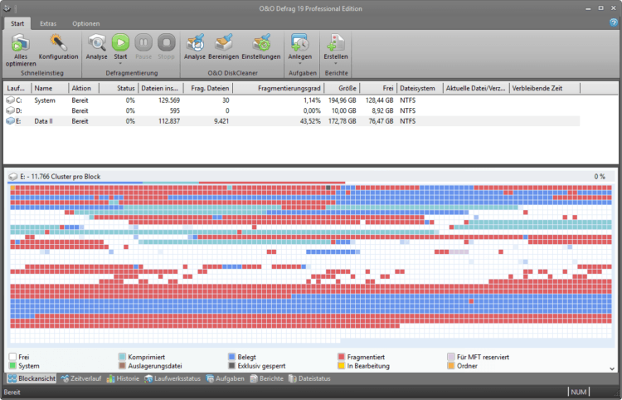Sort by the Frei column header
This screenshot has width=622, height=400.
378,88
